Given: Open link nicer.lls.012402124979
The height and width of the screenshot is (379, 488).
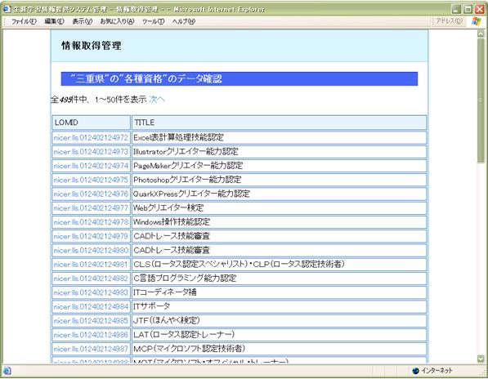Looking at the screenshot, I should [91, 236].
